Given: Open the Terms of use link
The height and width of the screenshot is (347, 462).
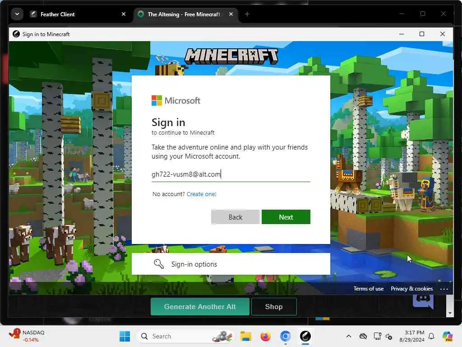Looking at the screenshot, I should click(368, 289).
